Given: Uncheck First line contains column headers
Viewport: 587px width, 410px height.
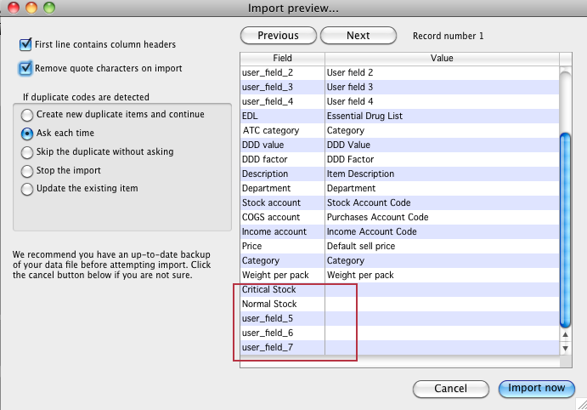Looking at the screenshot, I should click(25, 44).
